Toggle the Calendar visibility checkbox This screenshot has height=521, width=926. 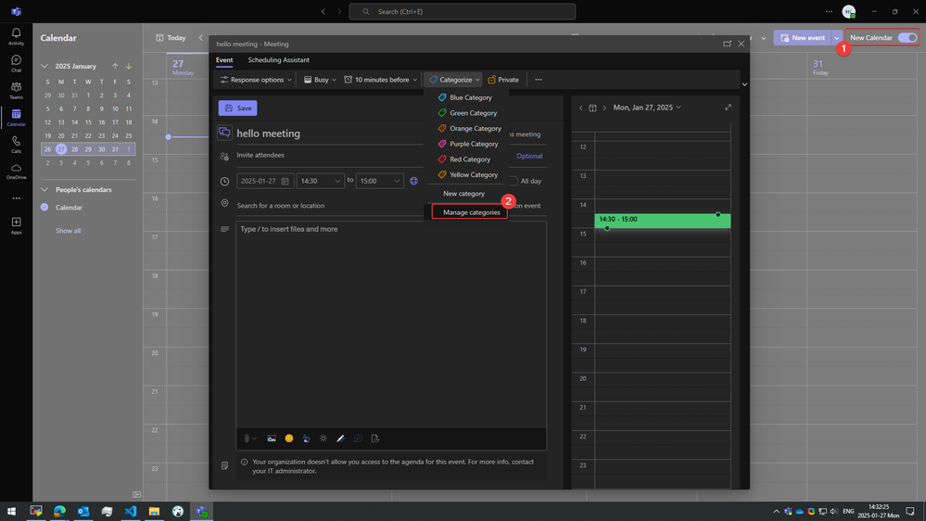[x=44, y=208]
